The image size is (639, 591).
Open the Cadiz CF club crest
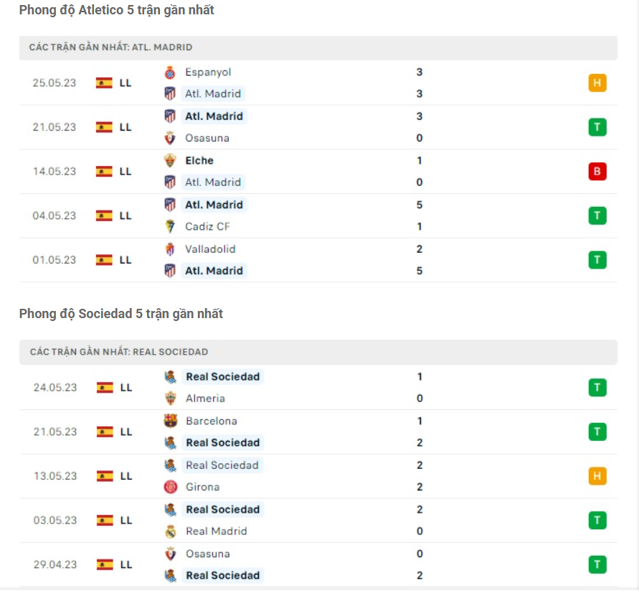[170, 226]
